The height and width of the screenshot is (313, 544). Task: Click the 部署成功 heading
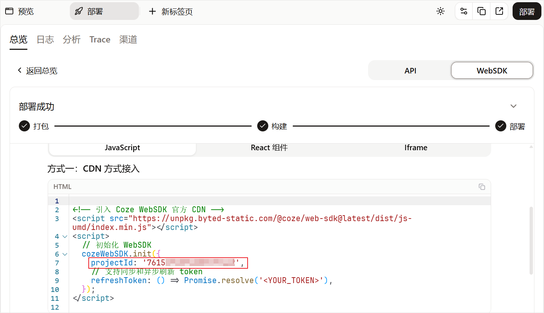pos(37,107)
